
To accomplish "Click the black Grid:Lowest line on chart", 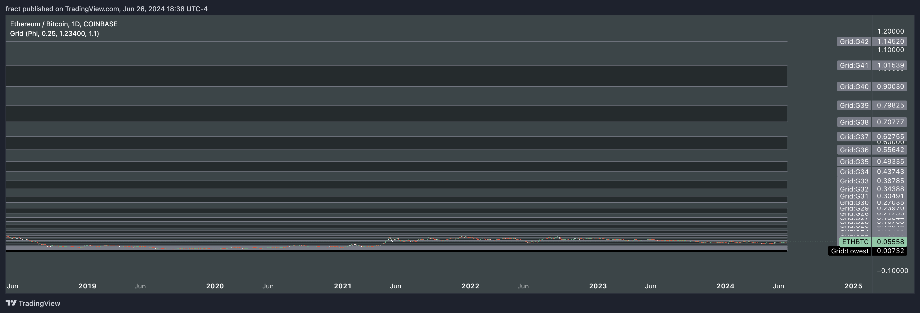I will [396, 251].
